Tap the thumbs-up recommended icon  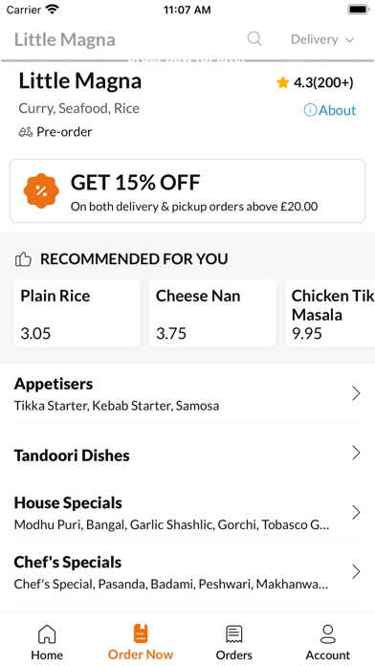[23, 259]
